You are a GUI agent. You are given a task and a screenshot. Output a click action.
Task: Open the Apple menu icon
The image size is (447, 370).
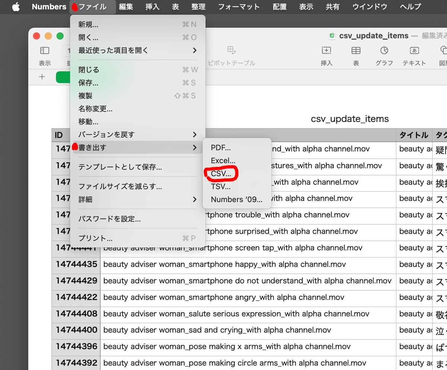click(x=16, y=6)
